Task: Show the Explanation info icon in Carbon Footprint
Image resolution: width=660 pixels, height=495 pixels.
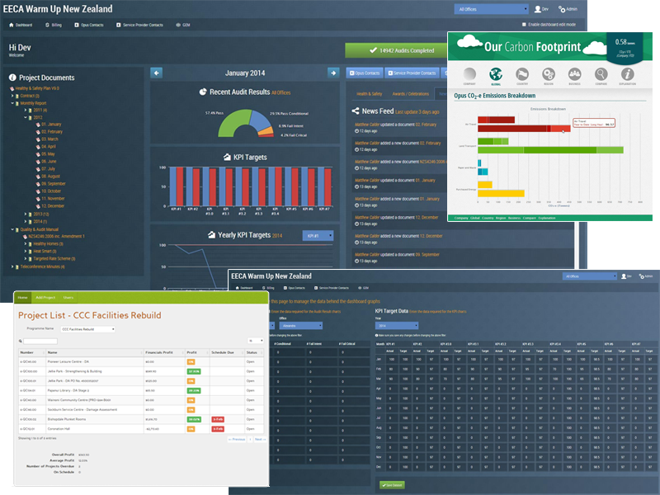Action: 627,74
